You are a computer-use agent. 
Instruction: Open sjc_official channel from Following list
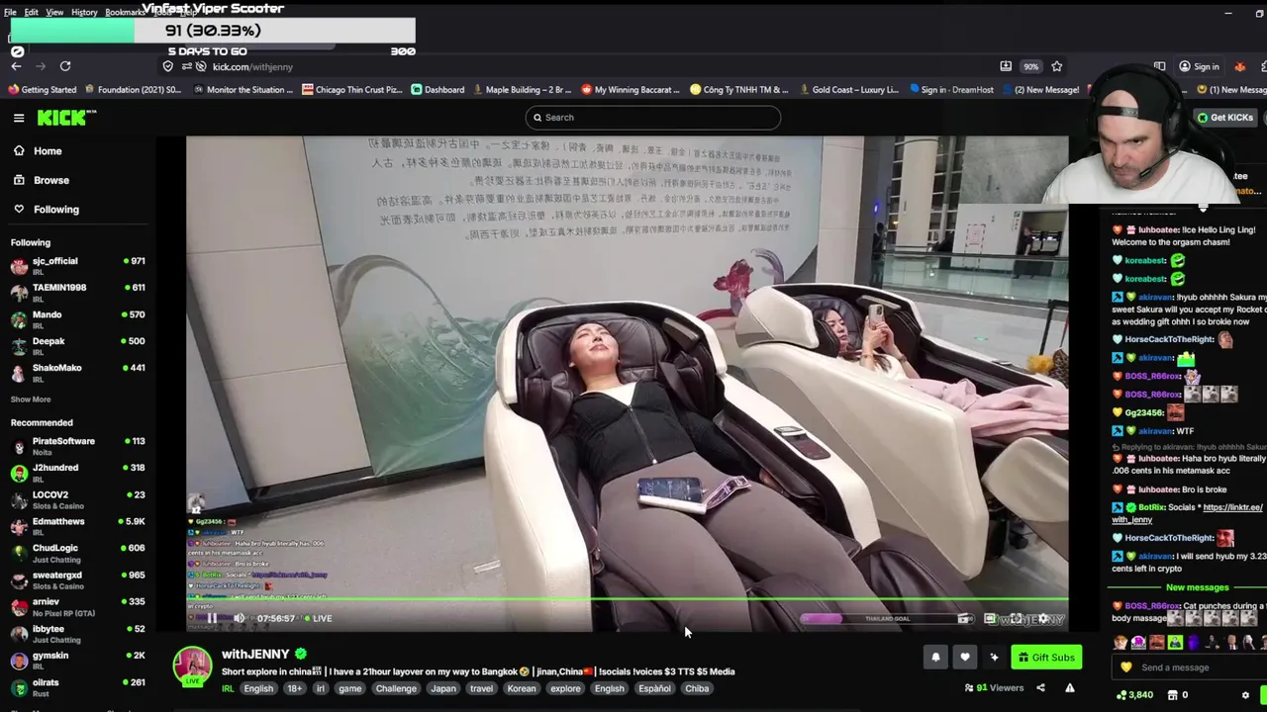77,265
